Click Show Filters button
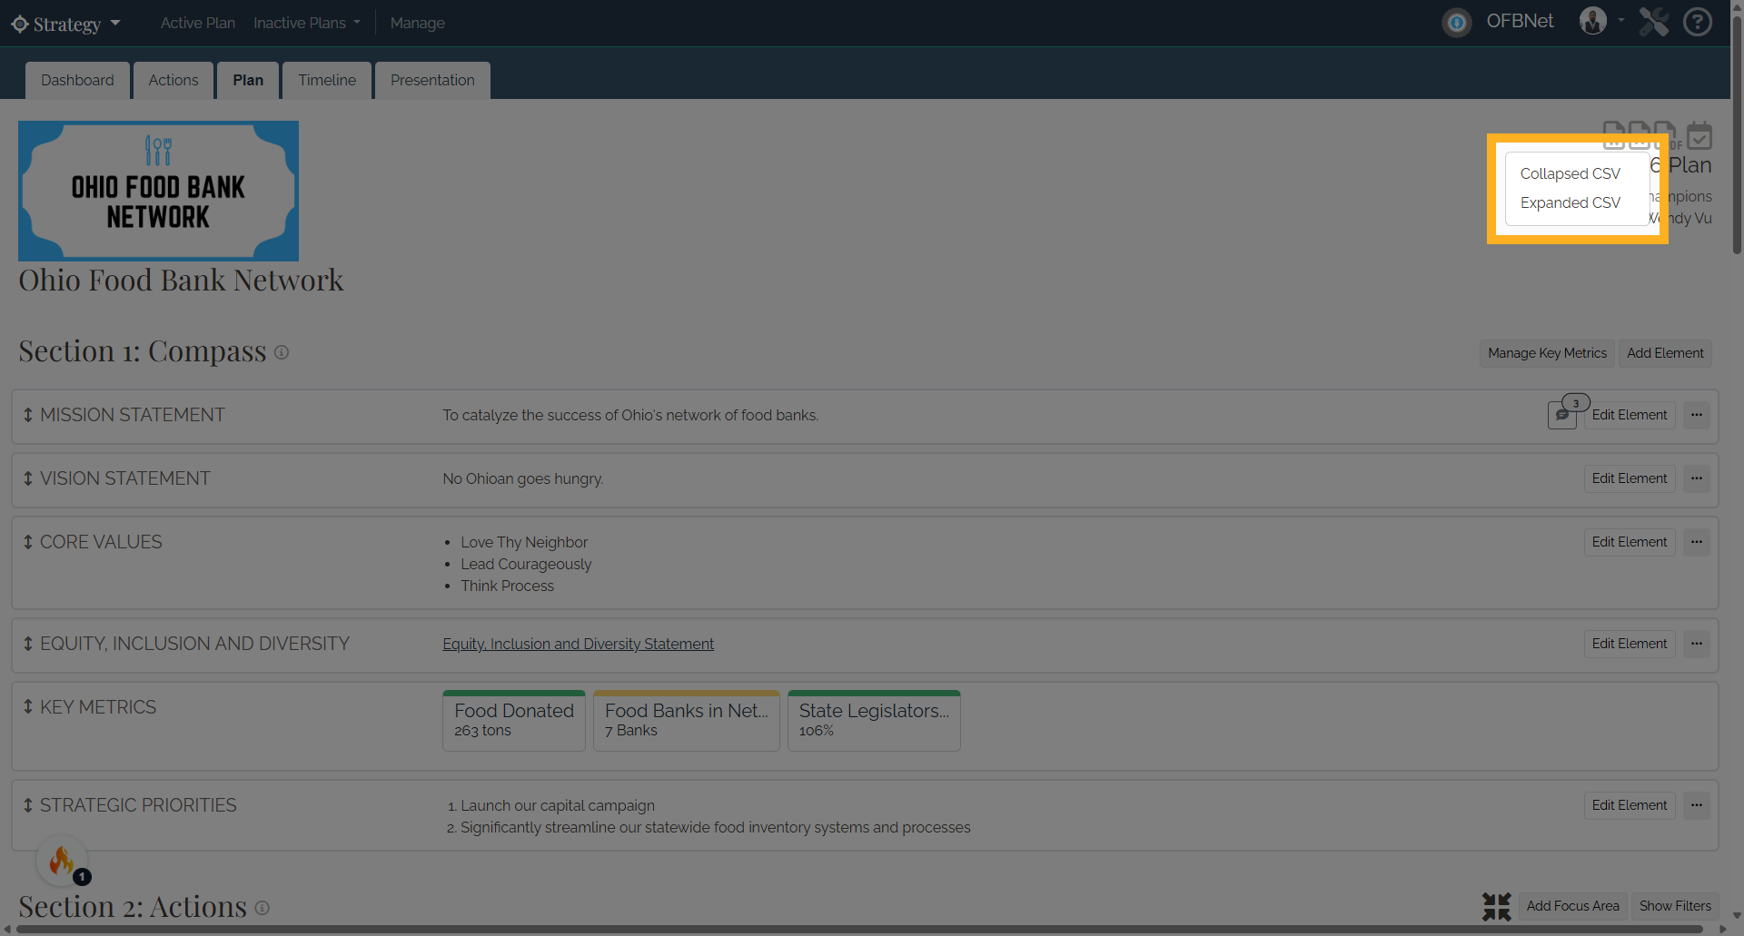1744x936 pixels. point(1675,906)
